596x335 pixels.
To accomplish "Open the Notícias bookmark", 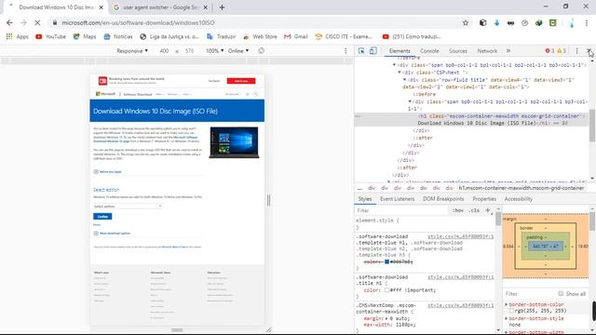I will pos(118,36).
